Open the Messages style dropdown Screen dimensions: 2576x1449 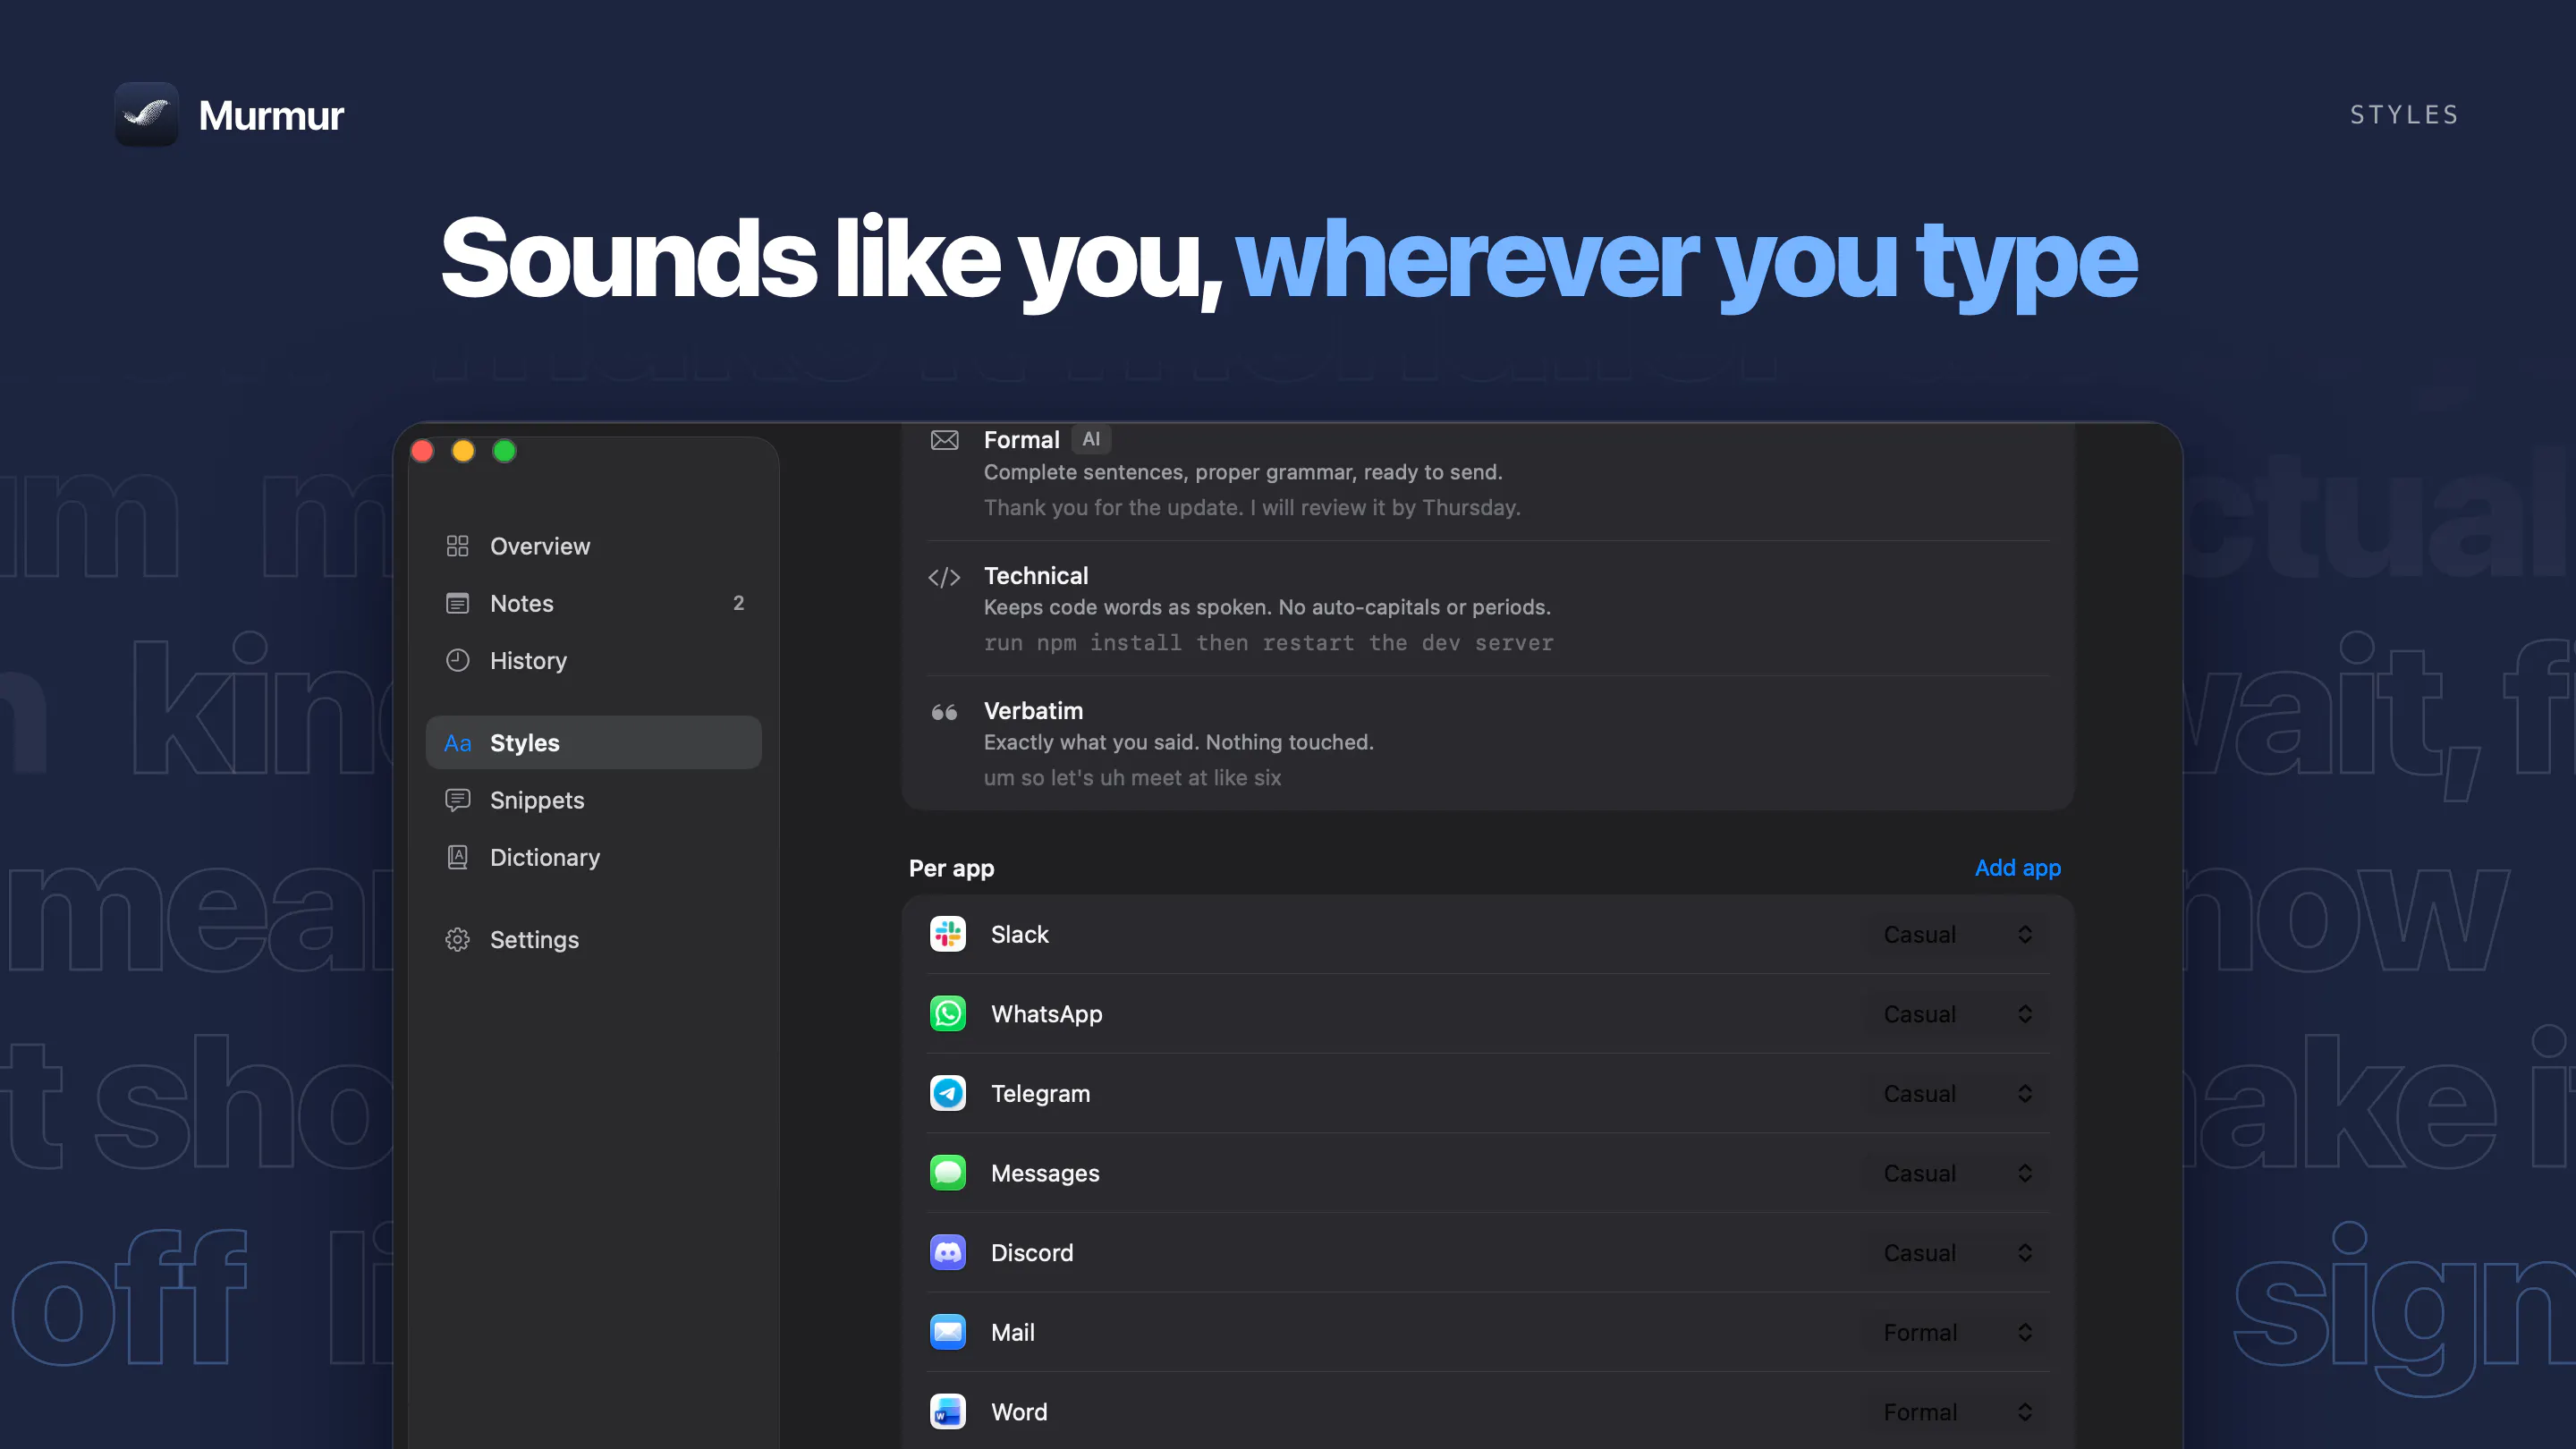[1956, 1173]
